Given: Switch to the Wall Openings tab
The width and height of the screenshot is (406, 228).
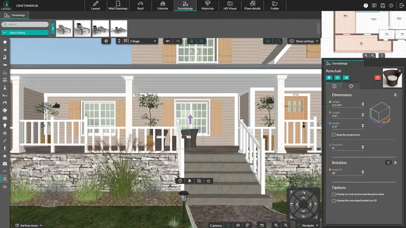Looking at the screenshot, I should pyautogui.click(x=118, y=6).
